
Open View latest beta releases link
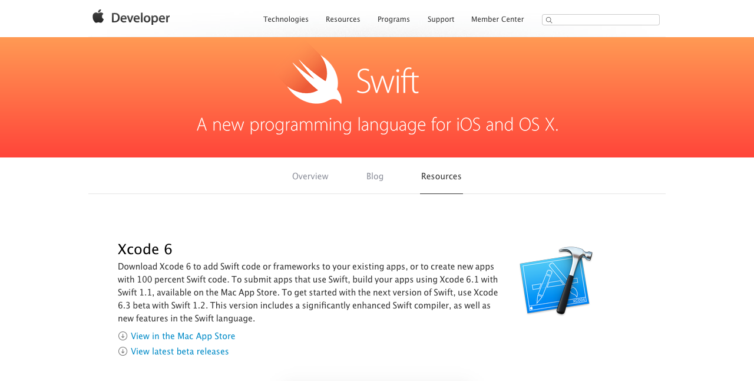point(180,352)
